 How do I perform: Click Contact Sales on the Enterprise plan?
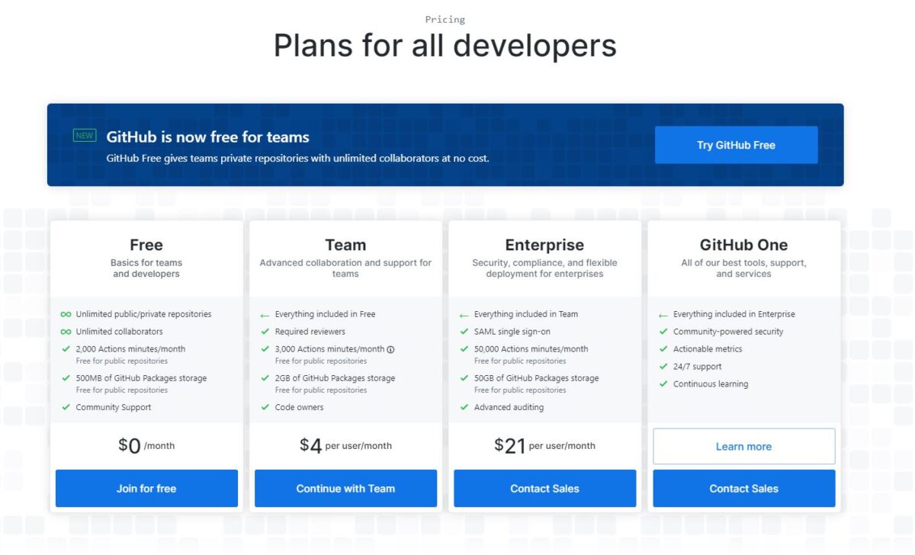[x=544, y=488]
